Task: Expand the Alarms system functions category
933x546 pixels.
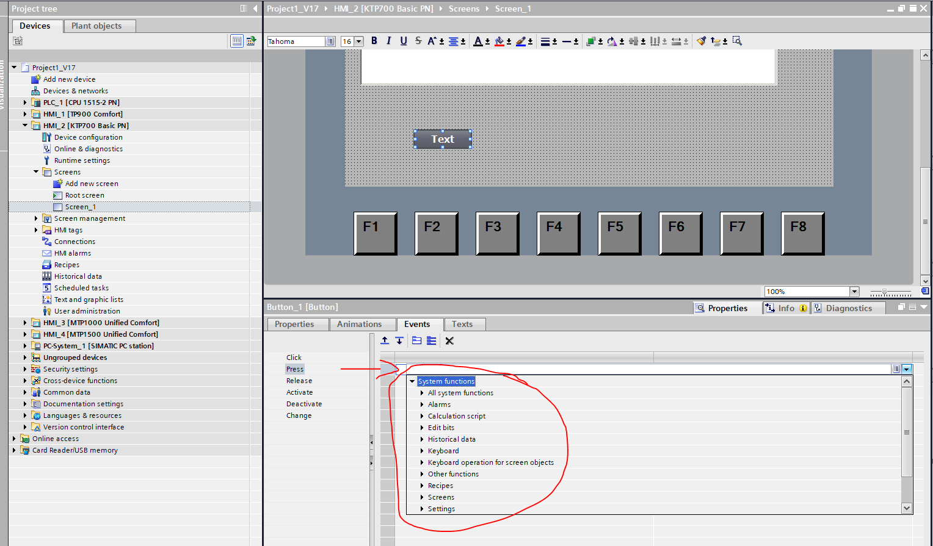Action: (422, 404)
